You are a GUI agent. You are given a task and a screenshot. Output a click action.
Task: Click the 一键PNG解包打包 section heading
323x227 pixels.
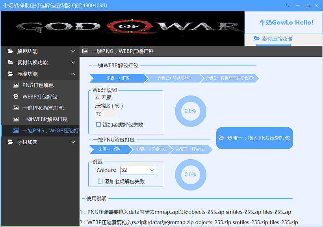114,140
